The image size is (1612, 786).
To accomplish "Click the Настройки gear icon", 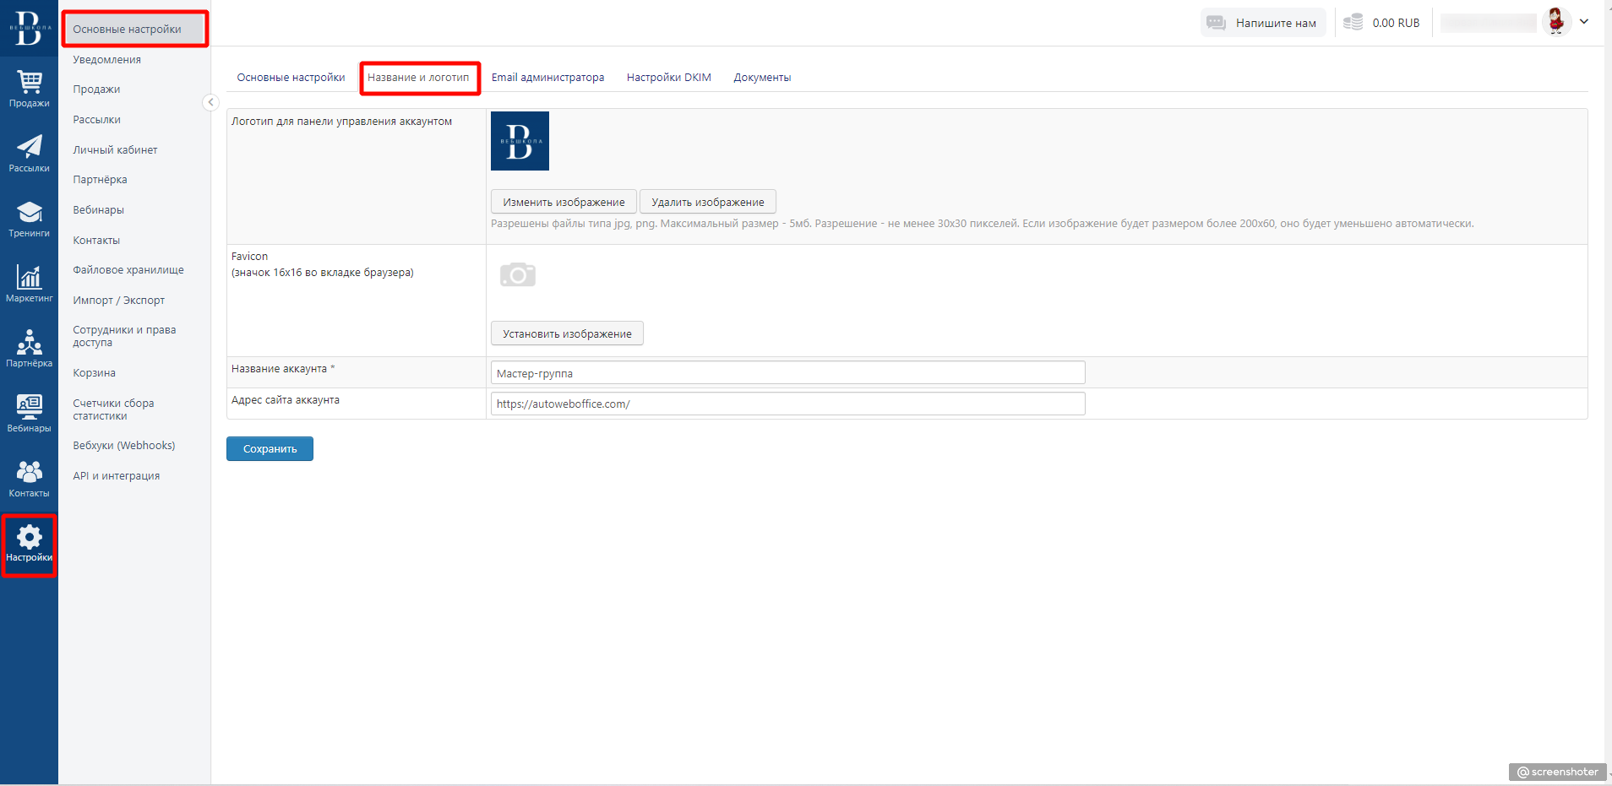I will (x=29, y=537).
